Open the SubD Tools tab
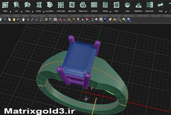The image size is (171, 115). pyautogui.click(x=116, y=16)
